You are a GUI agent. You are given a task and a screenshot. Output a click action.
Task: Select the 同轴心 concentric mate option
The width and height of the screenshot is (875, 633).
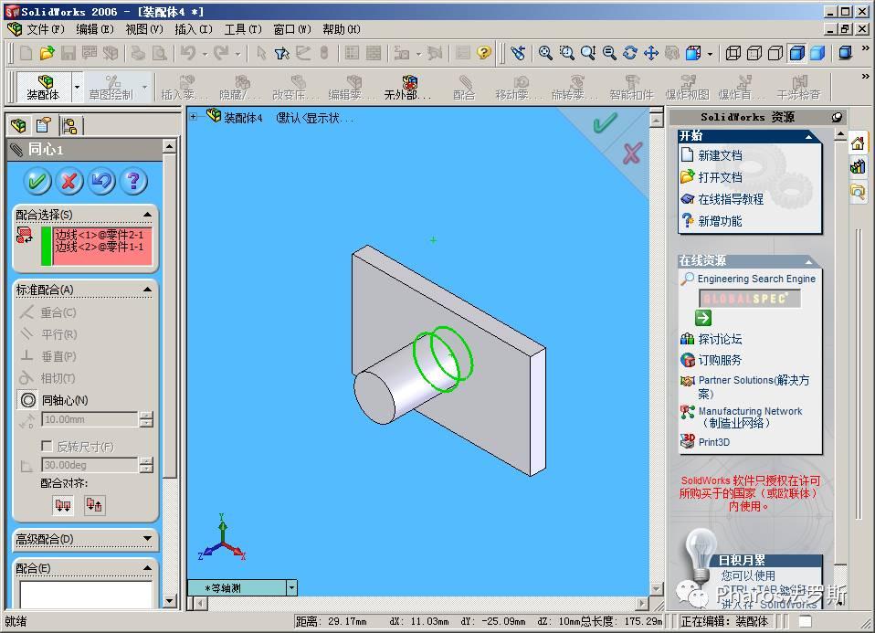(x=54, y=400)
